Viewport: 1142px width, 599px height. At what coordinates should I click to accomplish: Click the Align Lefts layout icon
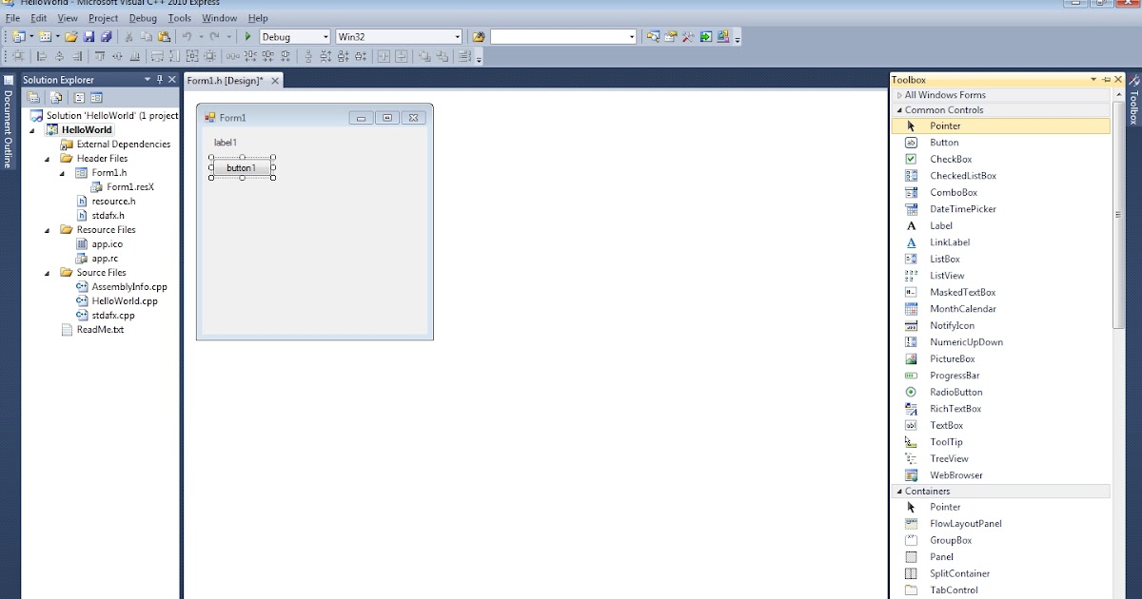pos(41,56)
